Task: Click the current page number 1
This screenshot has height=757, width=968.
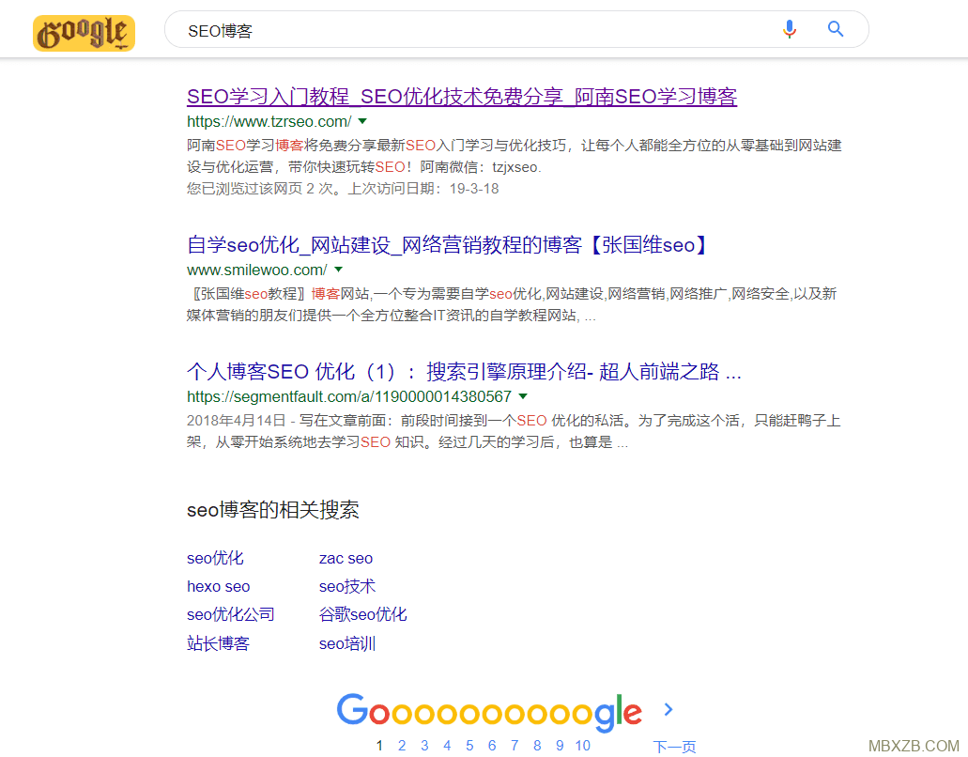Action: (379, 746)
